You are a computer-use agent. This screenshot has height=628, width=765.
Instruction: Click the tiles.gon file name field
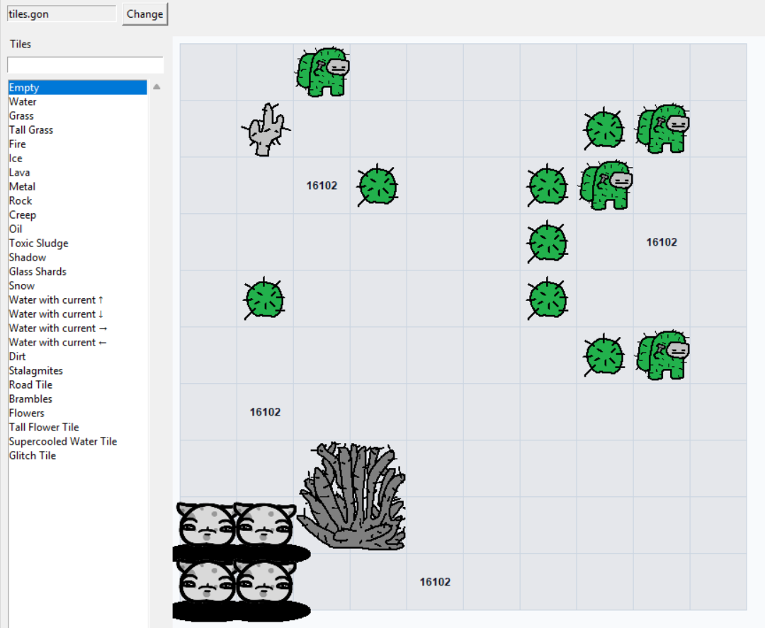[62, 13]
